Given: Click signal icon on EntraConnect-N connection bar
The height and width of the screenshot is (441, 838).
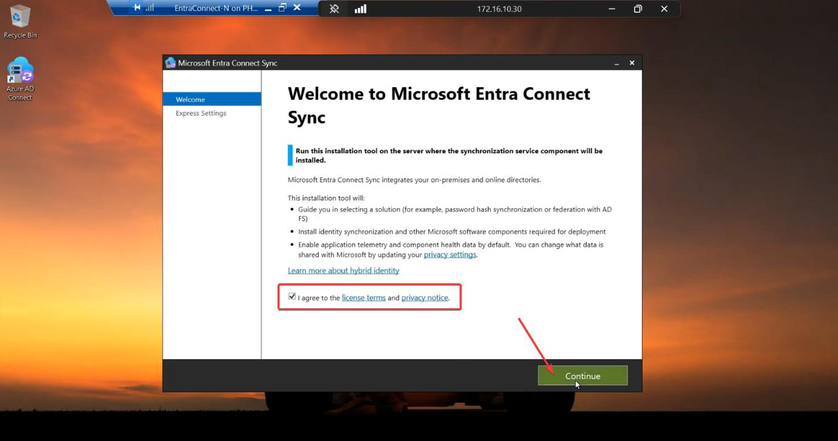Looking at the screenshot, I should point(150,8).
